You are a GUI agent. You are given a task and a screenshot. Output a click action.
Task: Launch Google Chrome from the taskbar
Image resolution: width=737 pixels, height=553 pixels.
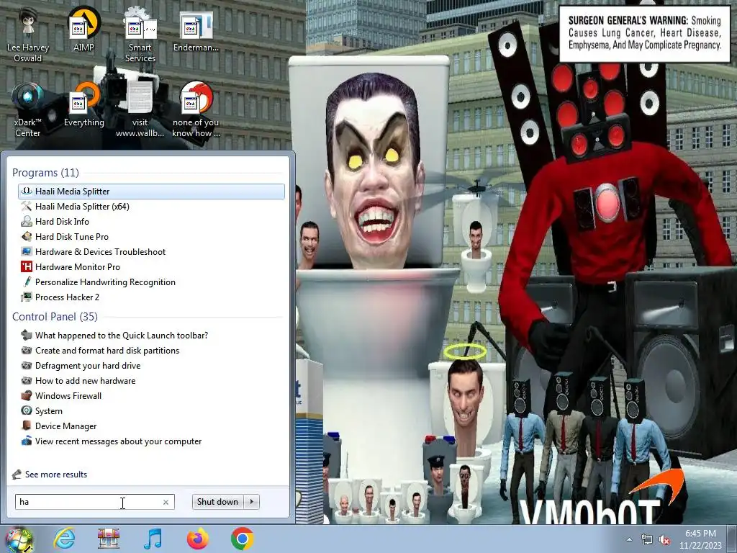pyautogui.click(x=242, y=539)
